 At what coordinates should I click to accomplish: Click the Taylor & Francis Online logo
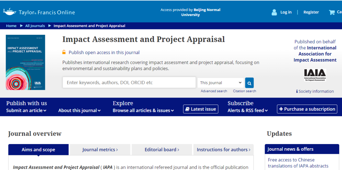(x=39, y=12)
